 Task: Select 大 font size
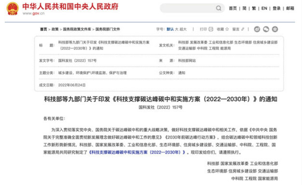pos(177,29)
